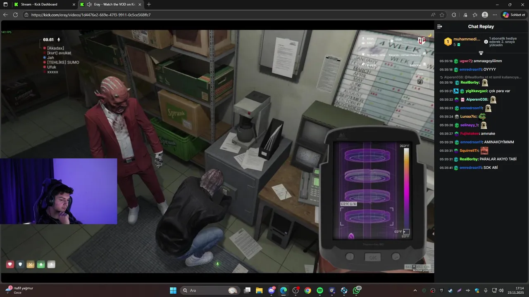Open Task View on taskbar
The width and height of the screenshot is (529, 297).
pyautogui.click(x=247, y=290)
